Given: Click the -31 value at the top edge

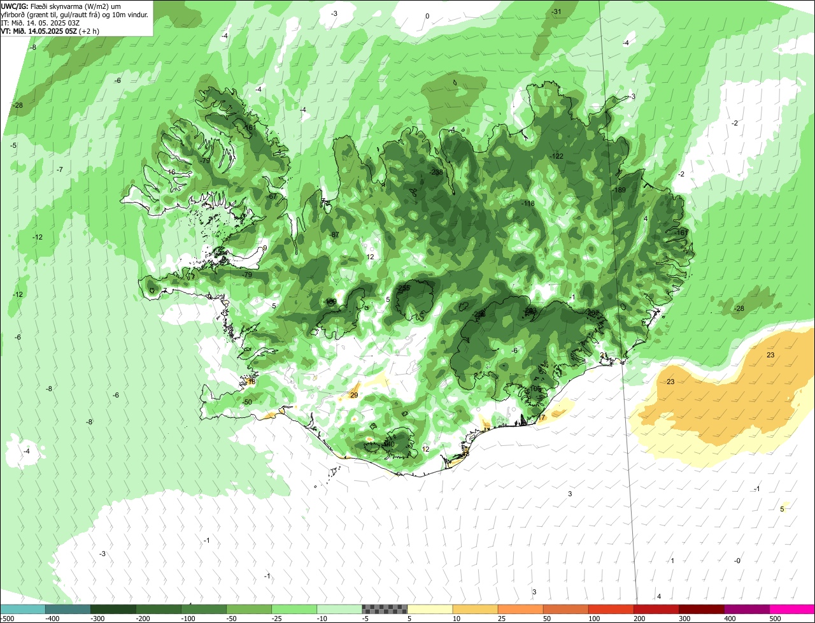Looking at the screenshot, I should [556, 11].
